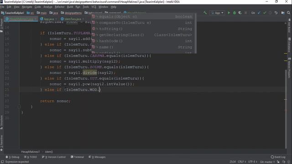Open the Build menu
Viewport: 292px width, 164px height.
(x=70, y=7)
